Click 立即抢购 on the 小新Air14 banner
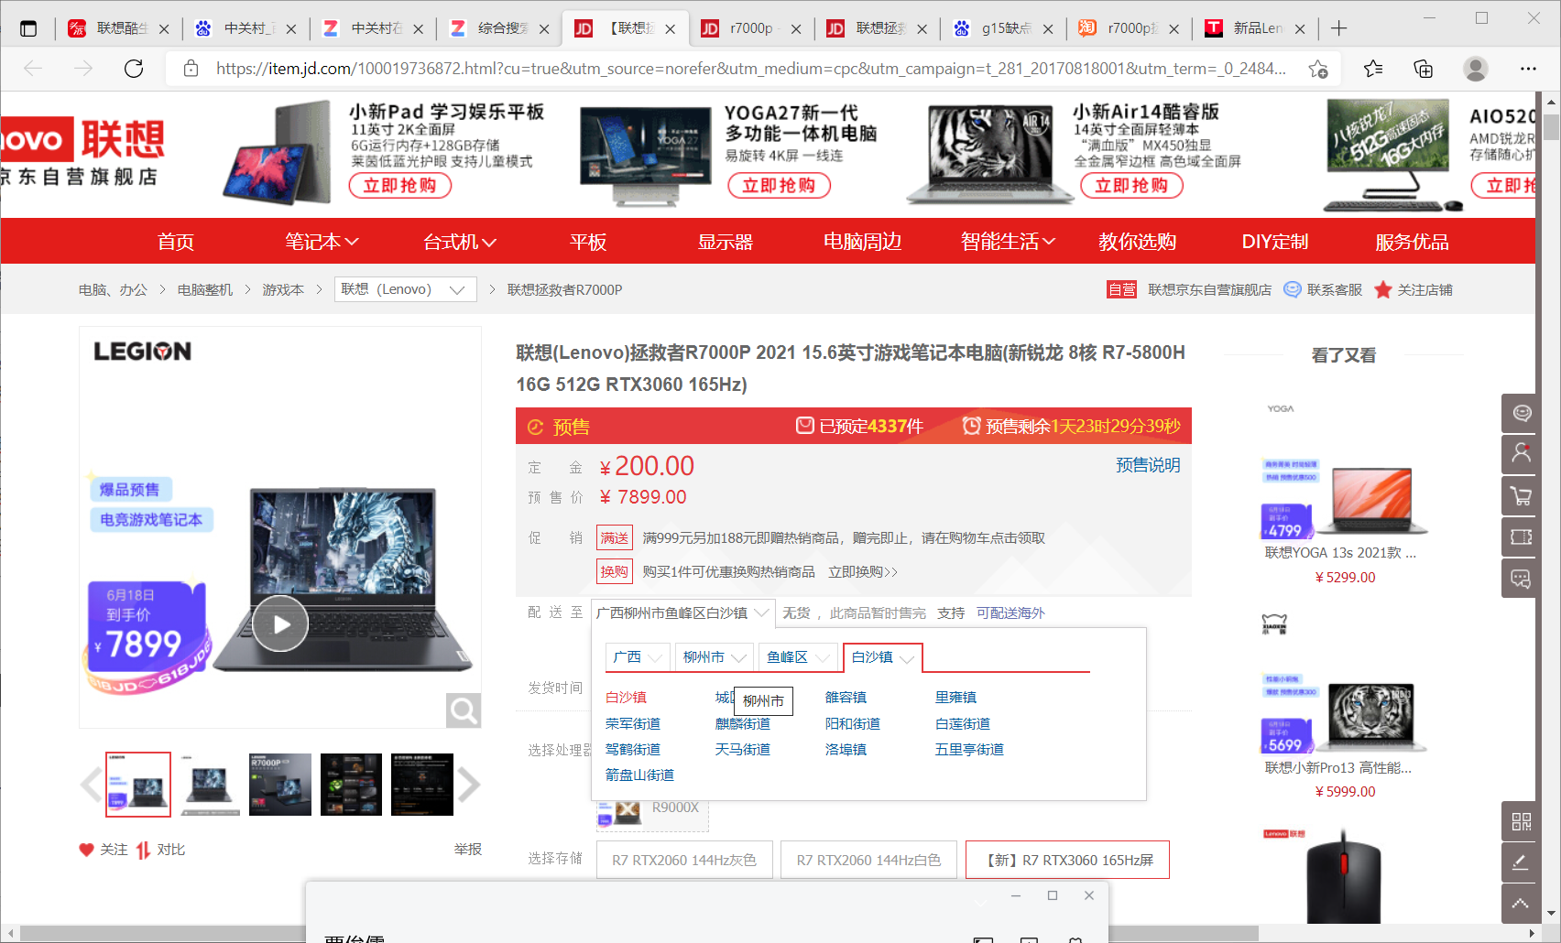This screenshot has width=1561, height=943. click(1132, 186)
